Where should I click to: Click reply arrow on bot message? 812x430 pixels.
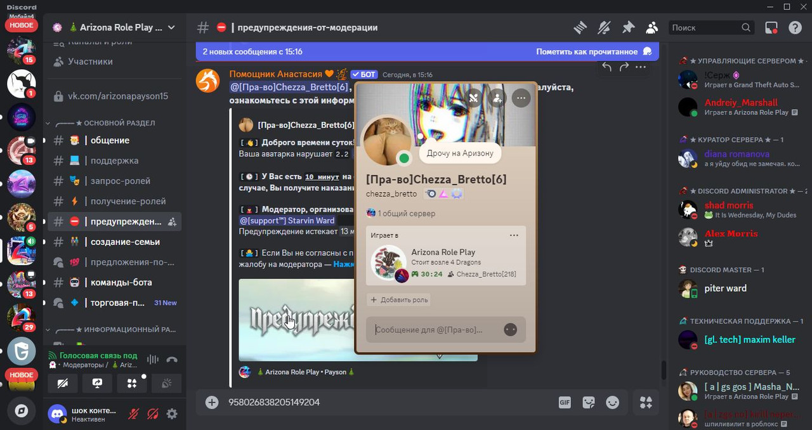(606, 67)
